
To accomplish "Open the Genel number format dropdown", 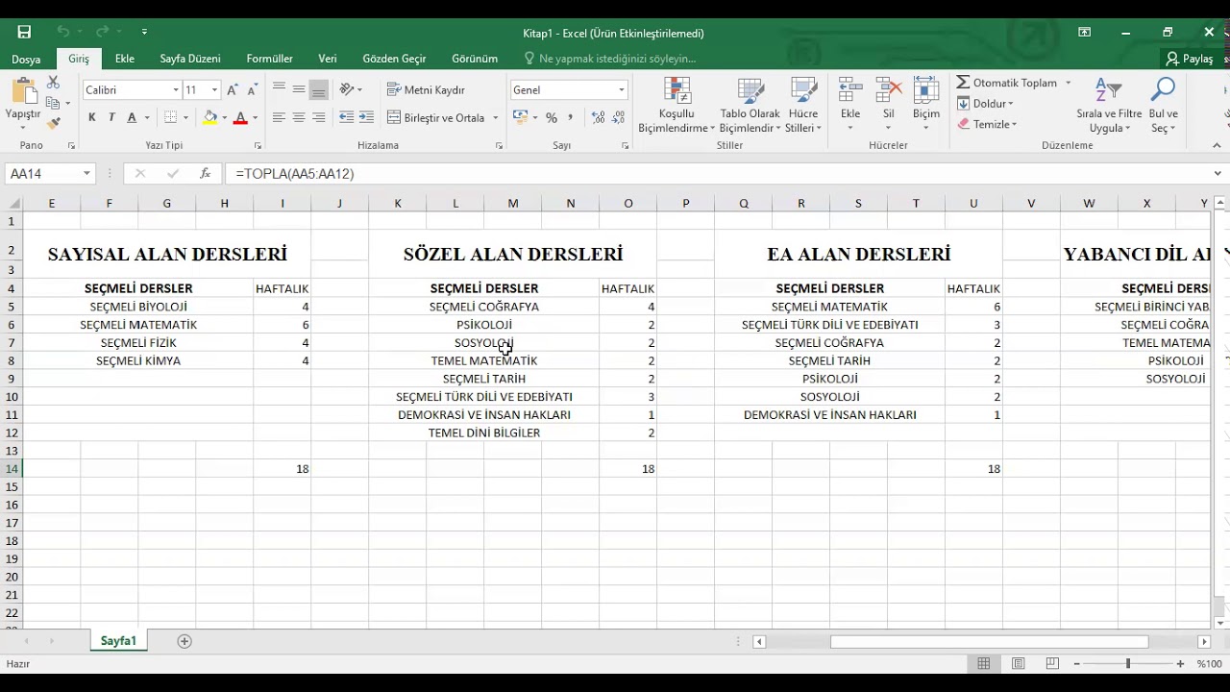I will (x=622, y=89).
